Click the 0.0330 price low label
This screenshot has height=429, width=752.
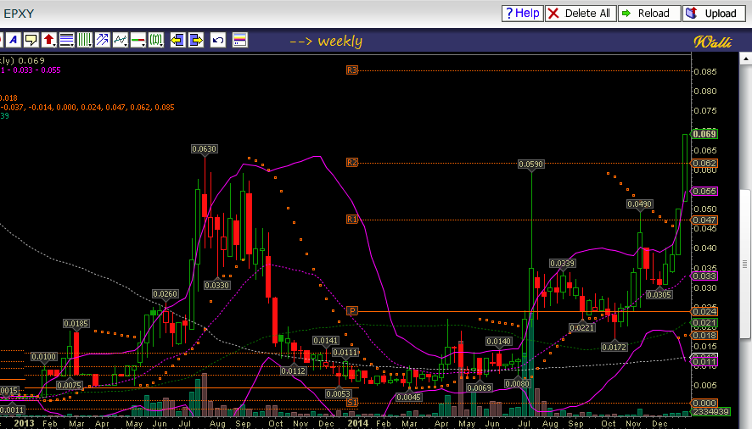[x=217, y=285]
